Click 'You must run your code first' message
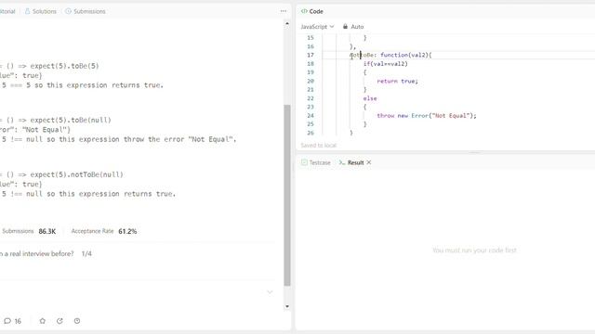 [x=474, y=250]
